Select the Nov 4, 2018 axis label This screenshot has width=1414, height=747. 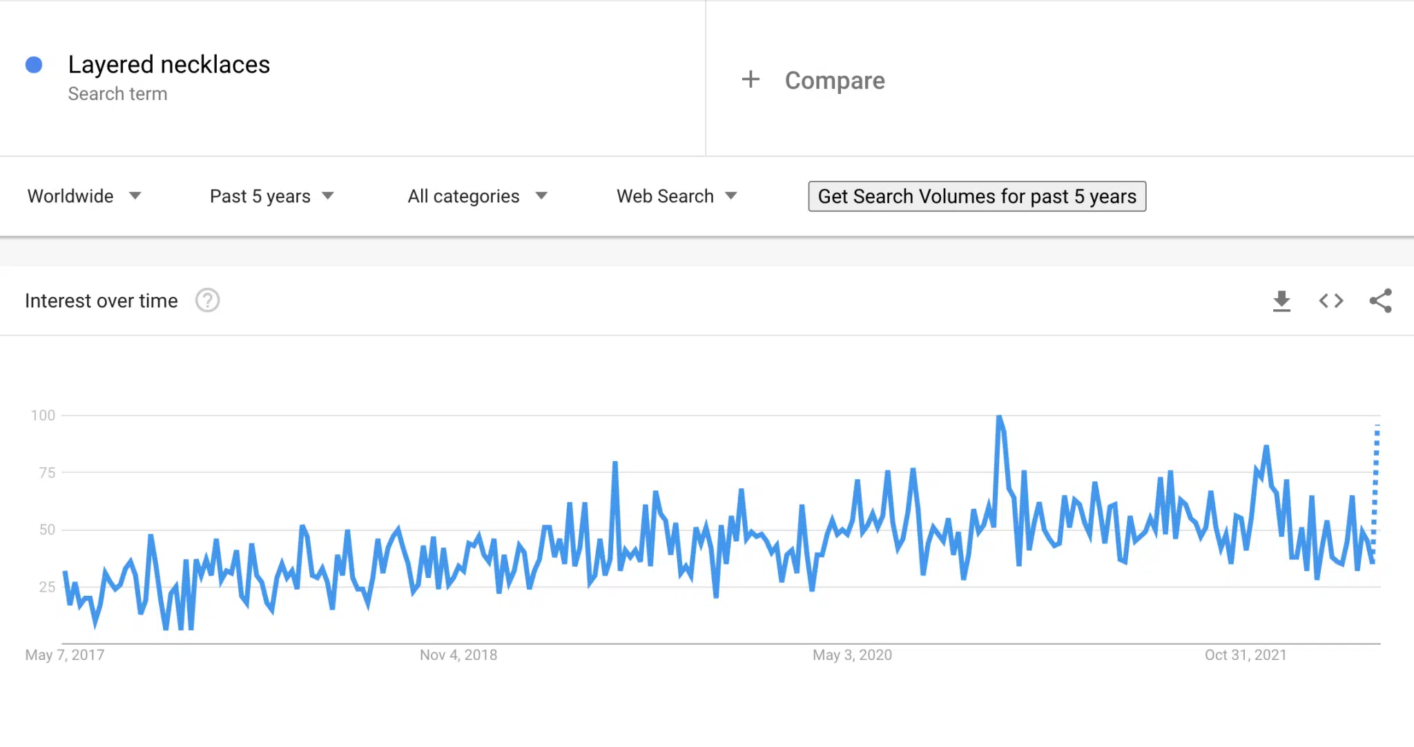coord(458,654)
